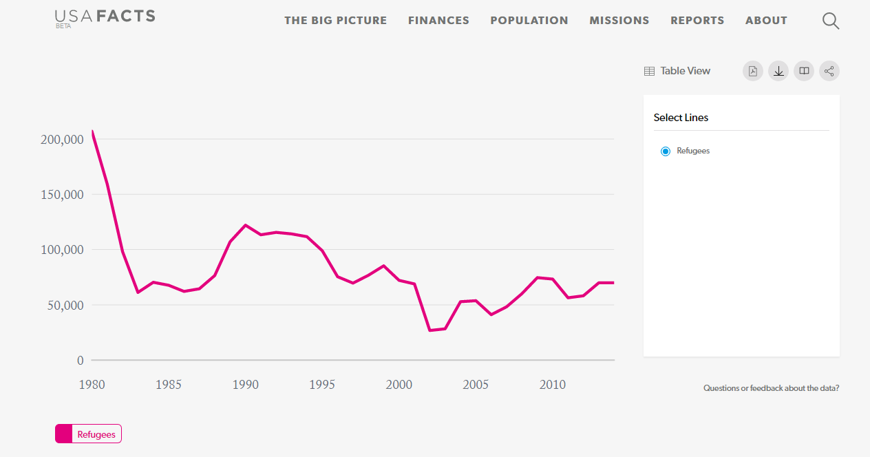Open the search magnifier icon

click(x=831, y=21)
